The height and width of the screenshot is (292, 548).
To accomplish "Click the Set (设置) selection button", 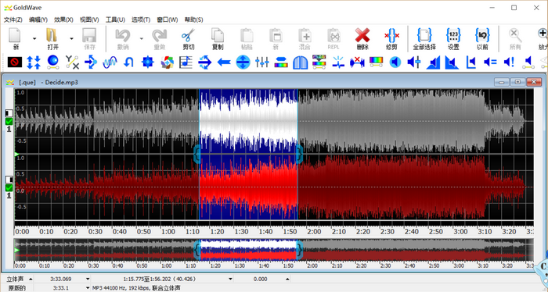I will pos(453,38).
